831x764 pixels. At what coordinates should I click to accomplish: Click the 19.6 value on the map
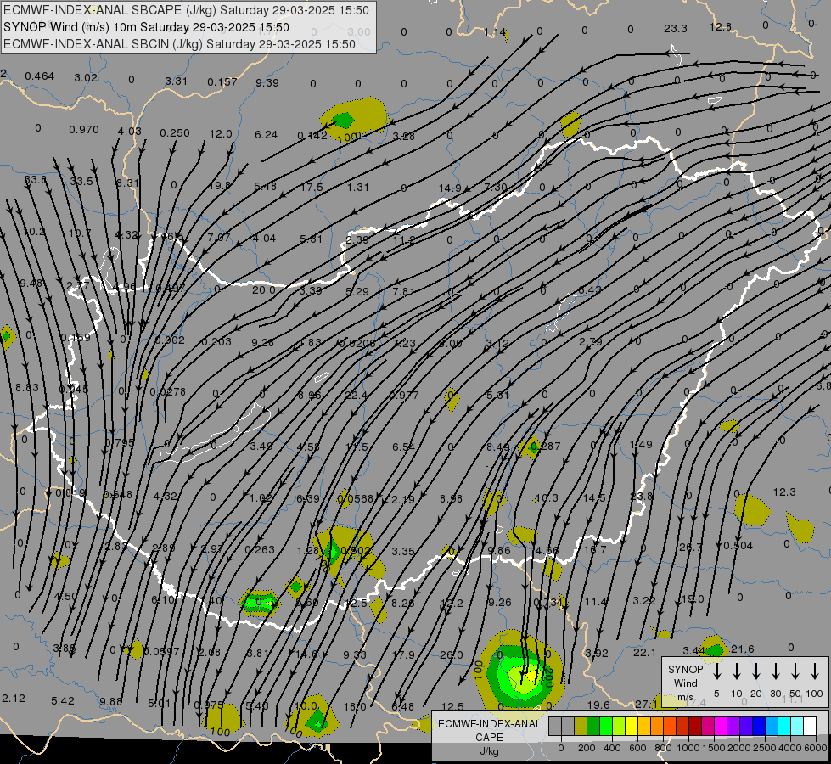(x=598, y=705)
